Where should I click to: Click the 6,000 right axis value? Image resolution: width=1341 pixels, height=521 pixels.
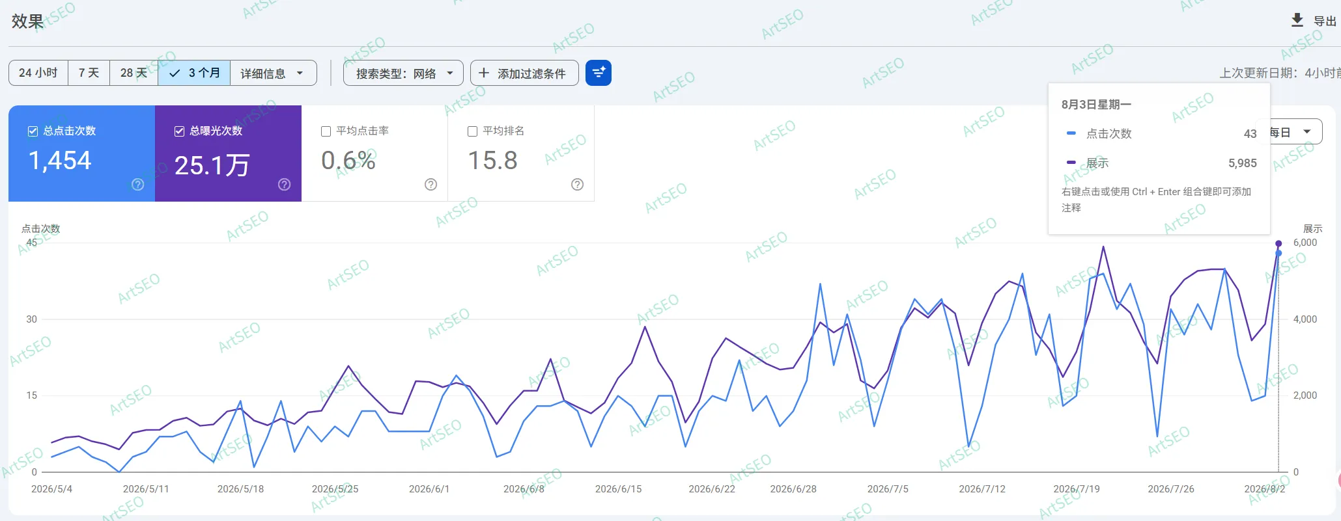1305,243
